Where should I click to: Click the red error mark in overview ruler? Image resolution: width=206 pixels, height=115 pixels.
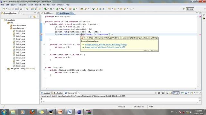click(200, 35)
